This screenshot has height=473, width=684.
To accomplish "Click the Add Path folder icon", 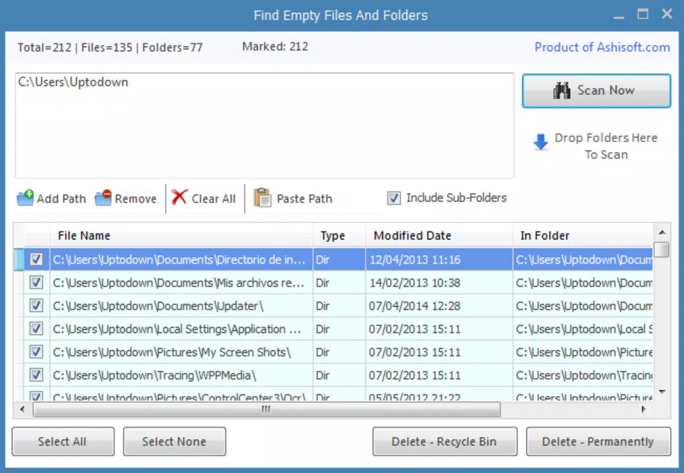I will (25, 198).
